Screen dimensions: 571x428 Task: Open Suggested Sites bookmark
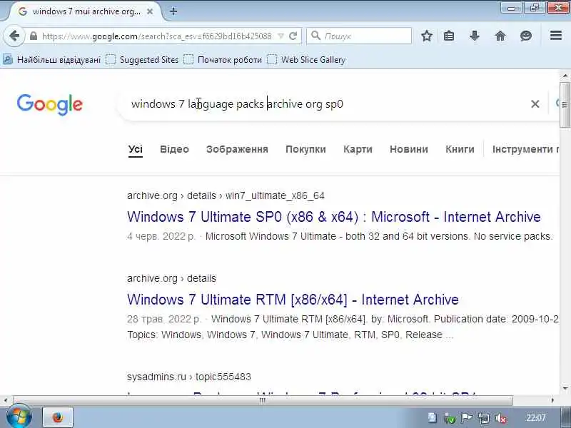tap(142, 60)
